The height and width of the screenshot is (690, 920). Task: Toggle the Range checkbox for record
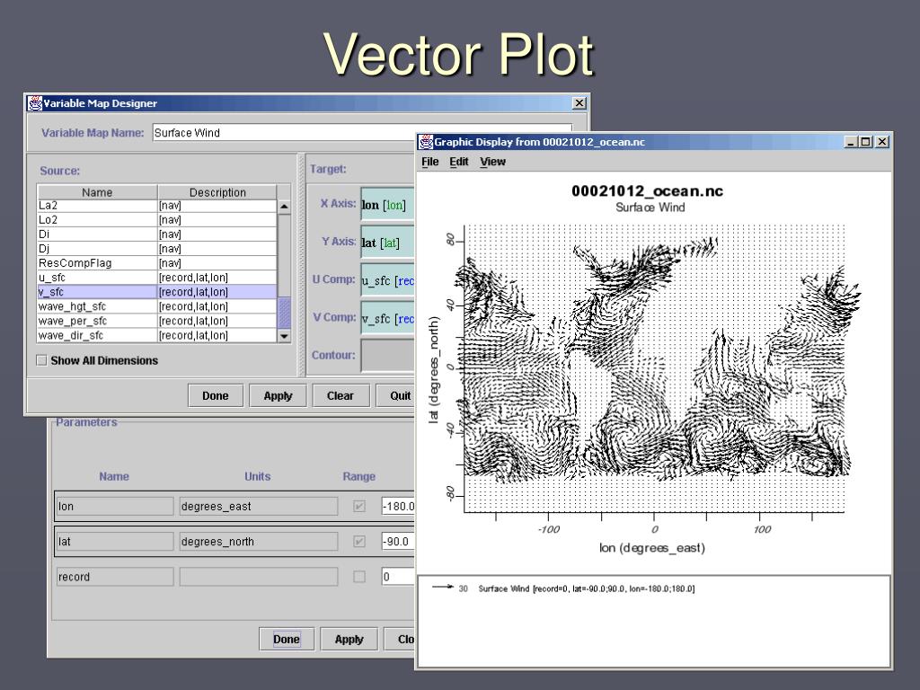359,577
